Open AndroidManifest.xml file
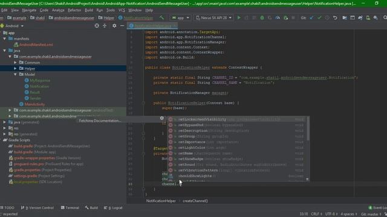 [x=36, y=45]
